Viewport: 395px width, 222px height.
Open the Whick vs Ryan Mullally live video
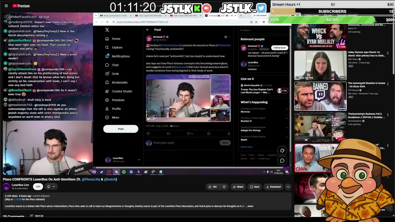tap(320, 36)
